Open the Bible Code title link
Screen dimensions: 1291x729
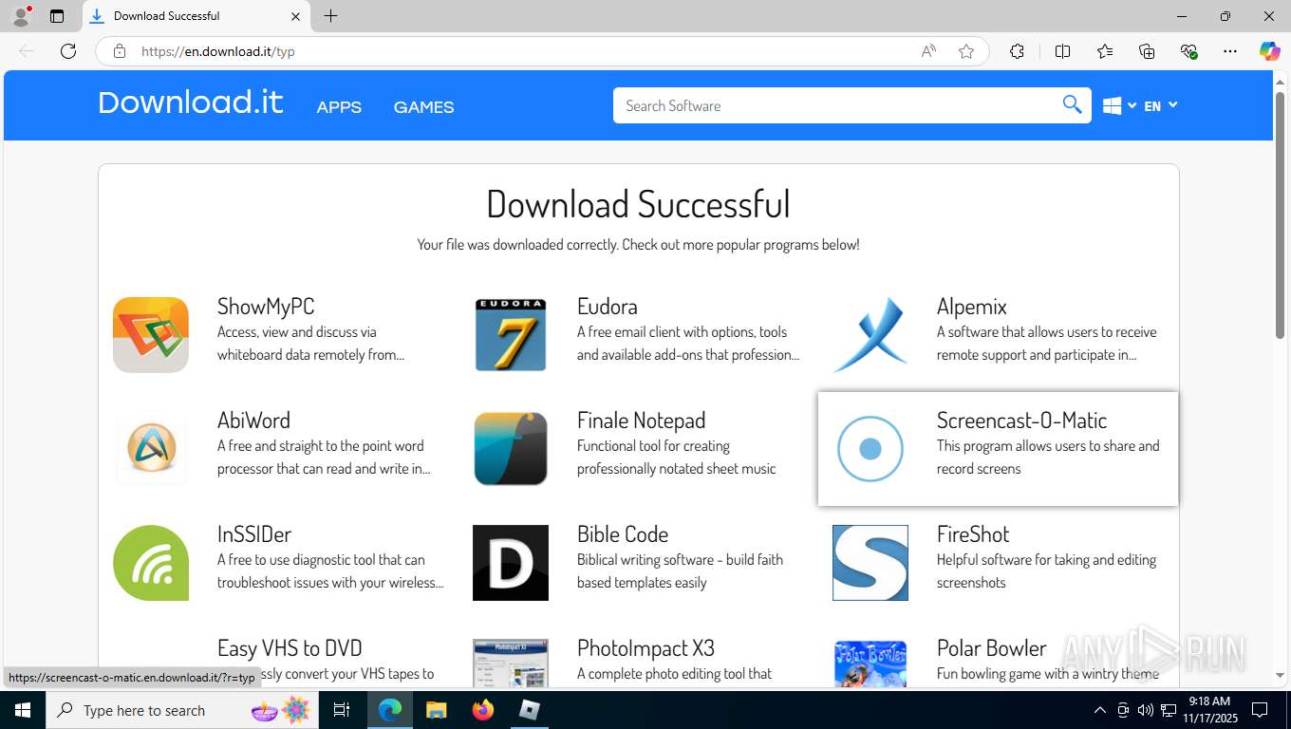pyautogui.click(x=623, y=533)
